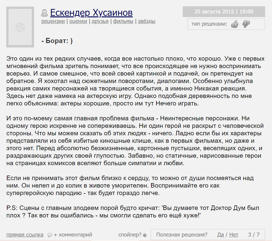This screenshot has height=241, width=272.
Task: Open the comment speech bubble icon
Action: [49, 235]
